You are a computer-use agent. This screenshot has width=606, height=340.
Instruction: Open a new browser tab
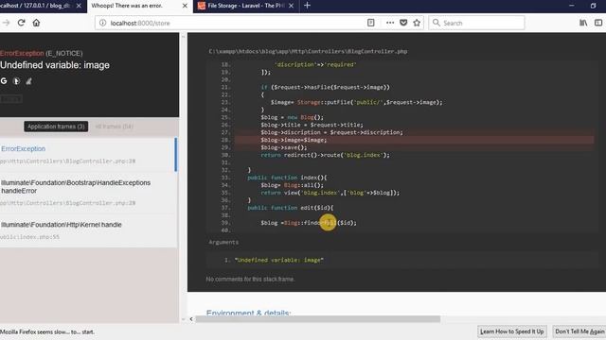(307, 6)
